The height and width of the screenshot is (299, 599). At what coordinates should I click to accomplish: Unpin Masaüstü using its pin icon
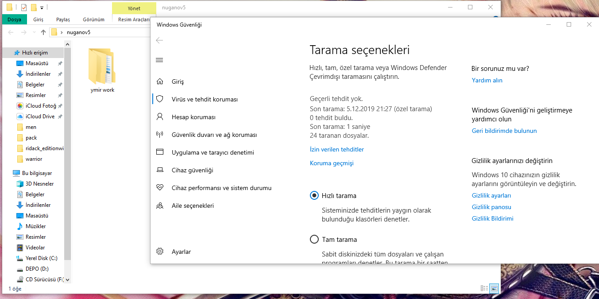click(60, 63)
